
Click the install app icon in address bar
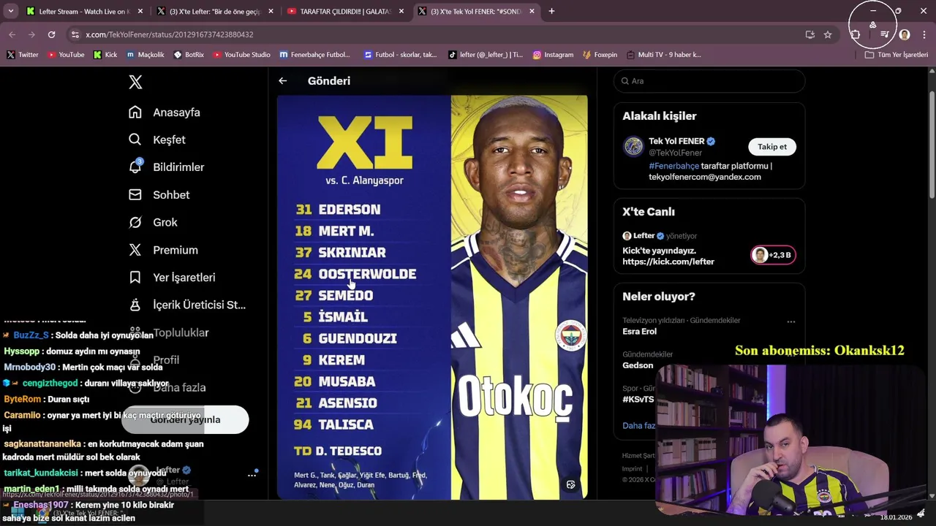[809, 34]
